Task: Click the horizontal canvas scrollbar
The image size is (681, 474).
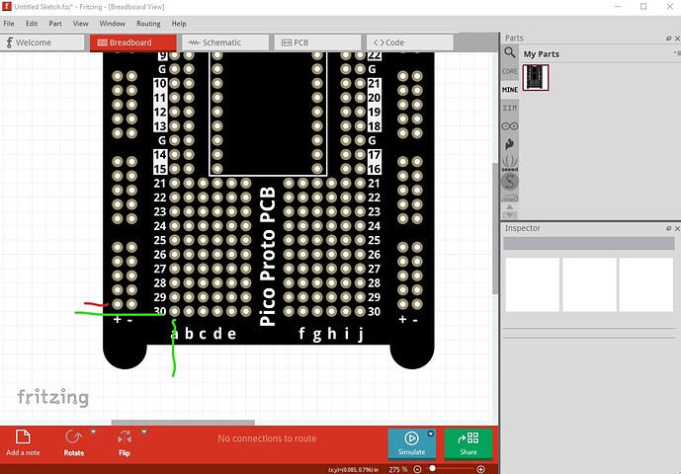Action: coord(183,423)
